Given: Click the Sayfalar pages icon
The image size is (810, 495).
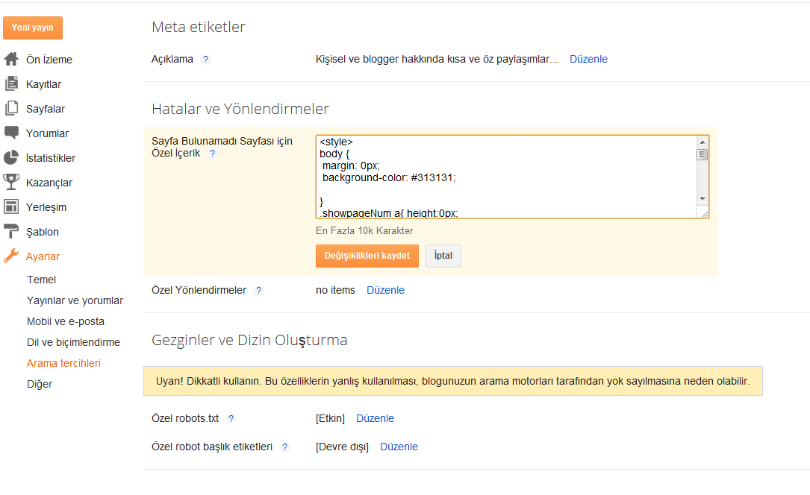Looking at the screenshot, I should tap(11, 109).
